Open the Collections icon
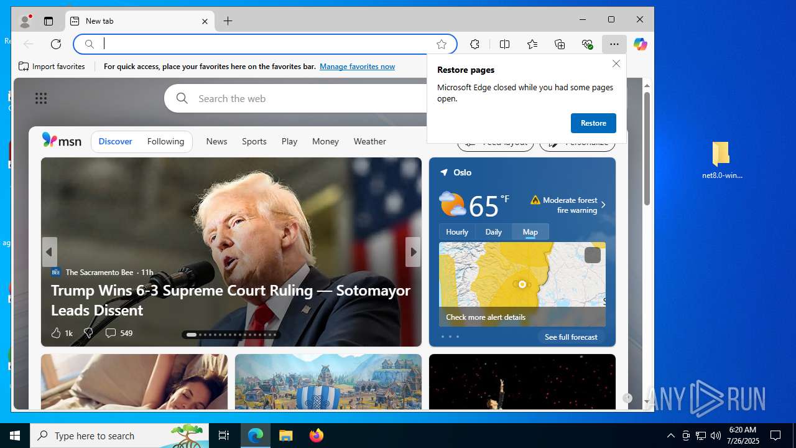796x448 pixels. coord(560,44)
